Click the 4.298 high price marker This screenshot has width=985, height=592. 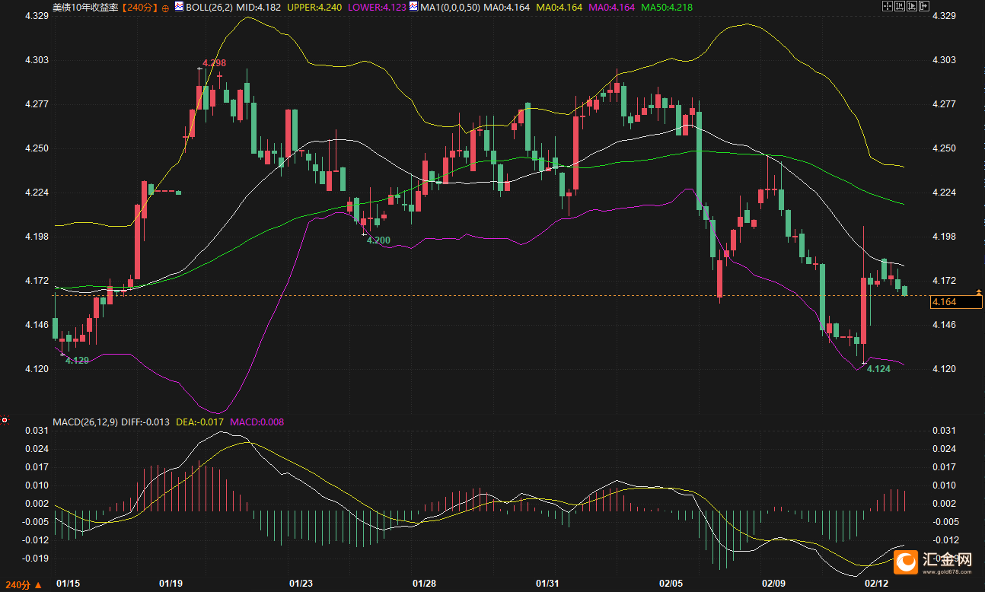pyautogui.click(x=214, y=63)
